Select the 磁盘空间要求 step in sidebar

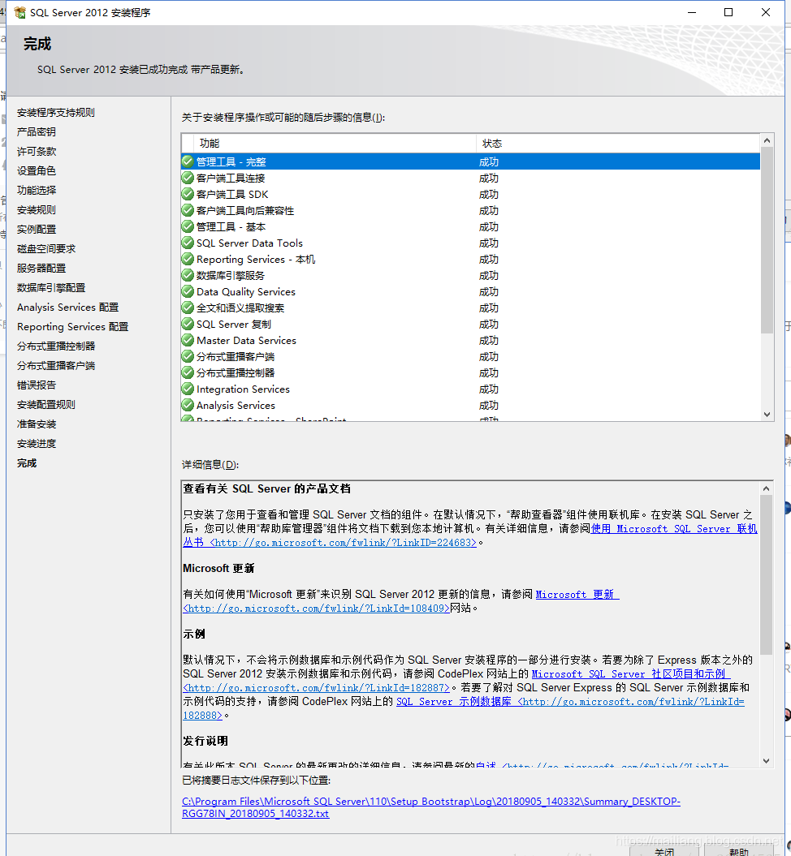[46, 249]
